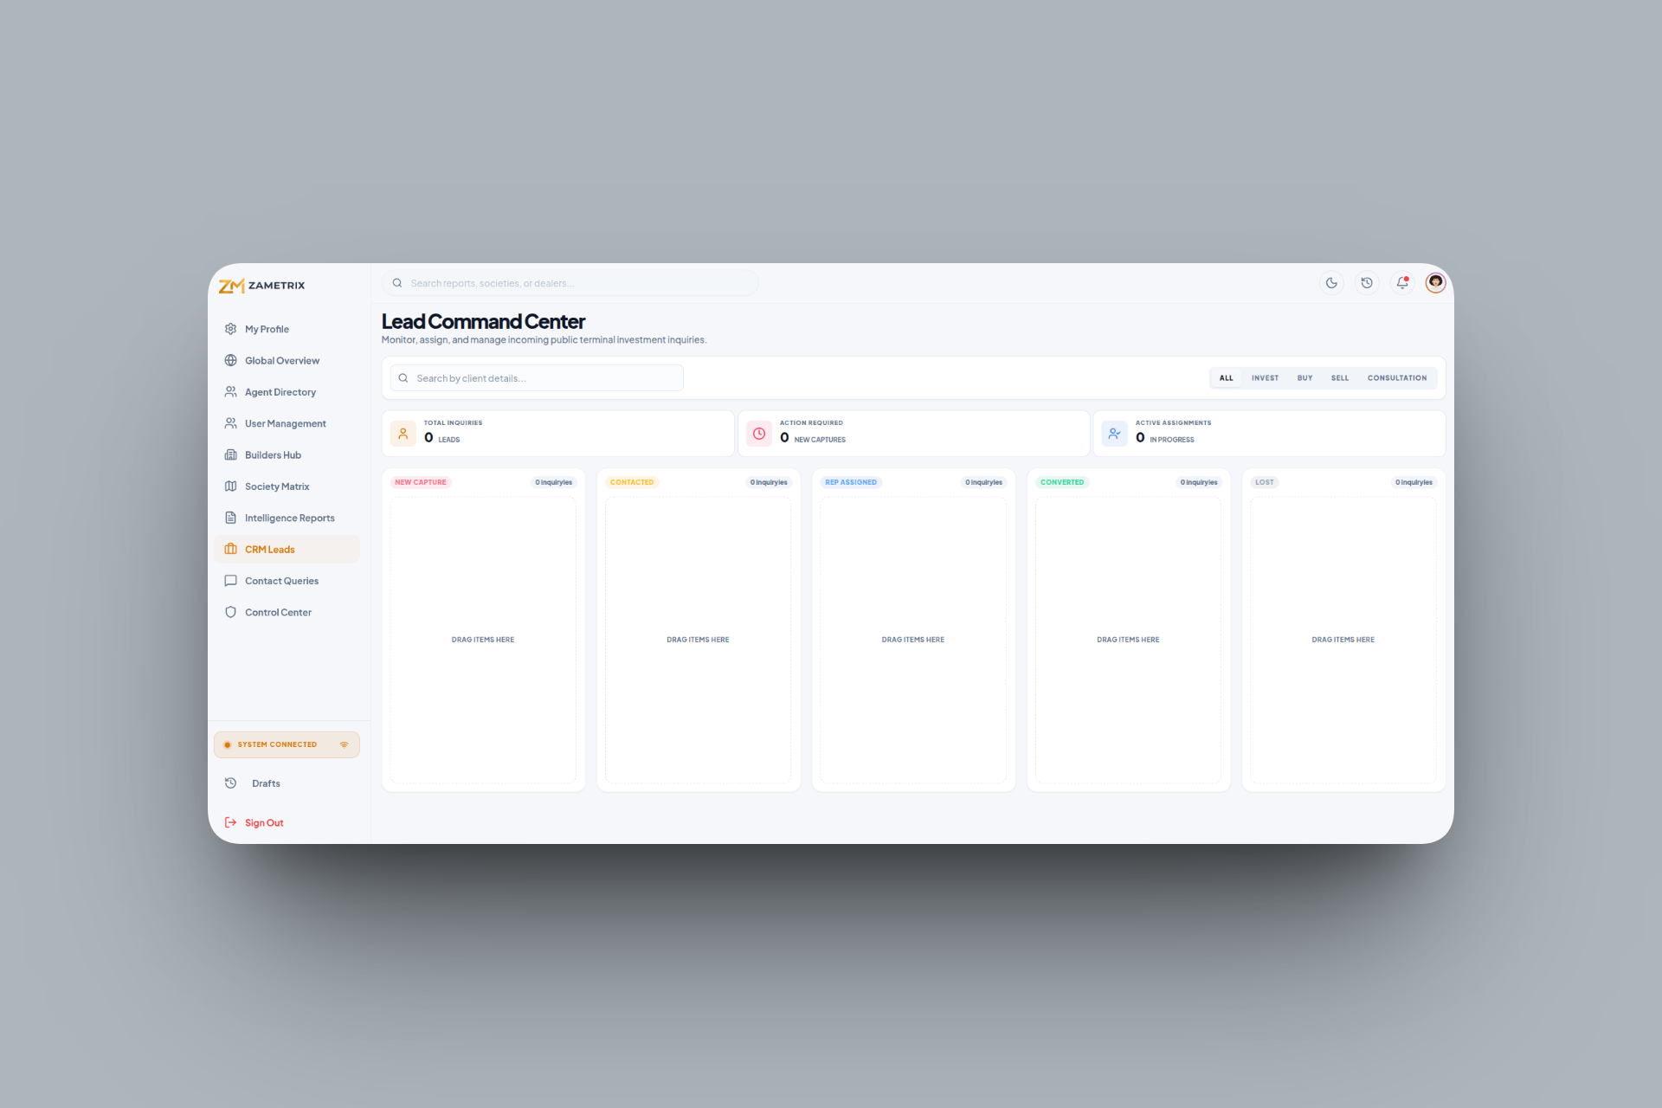The width and height of the screenshot is (1662, 1108).
Task: Click Total Inquiries person icon
Action: [403, 434]
